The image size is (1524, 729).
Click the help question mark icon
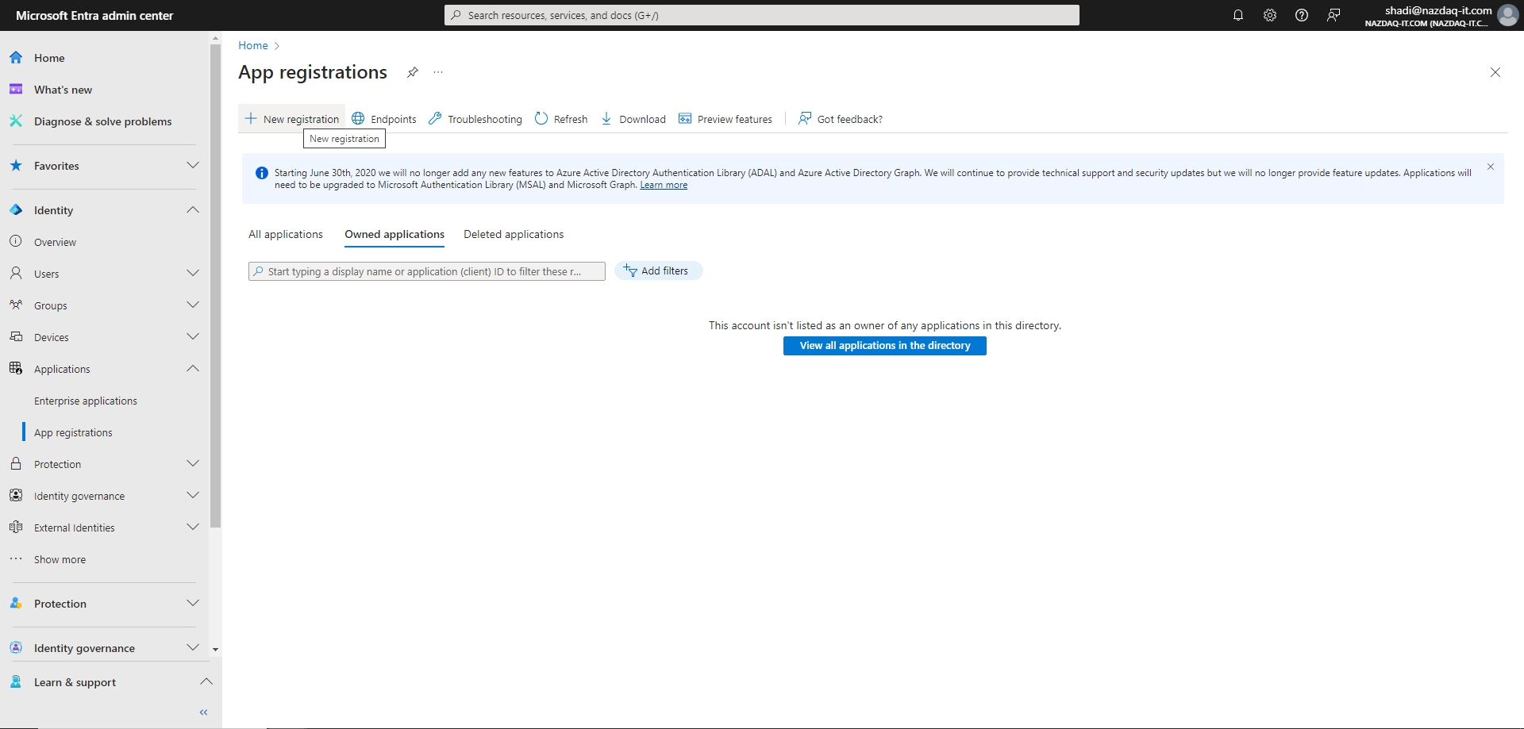(x=1301, y=15)
